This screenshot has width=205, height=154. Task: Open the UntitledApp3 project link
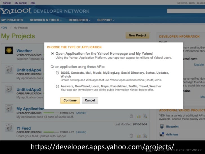point(29,89)
